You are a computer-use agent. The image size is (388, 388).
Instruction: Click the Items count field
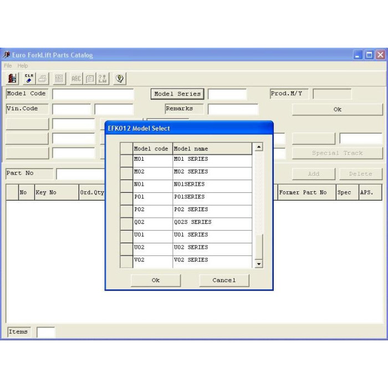pos(46,333)
